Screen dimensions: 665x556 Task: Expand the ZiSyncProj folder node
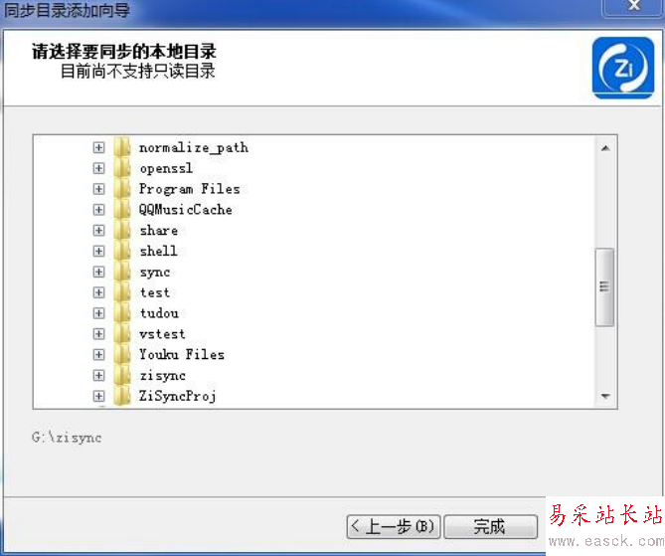(x=98, y=396)
